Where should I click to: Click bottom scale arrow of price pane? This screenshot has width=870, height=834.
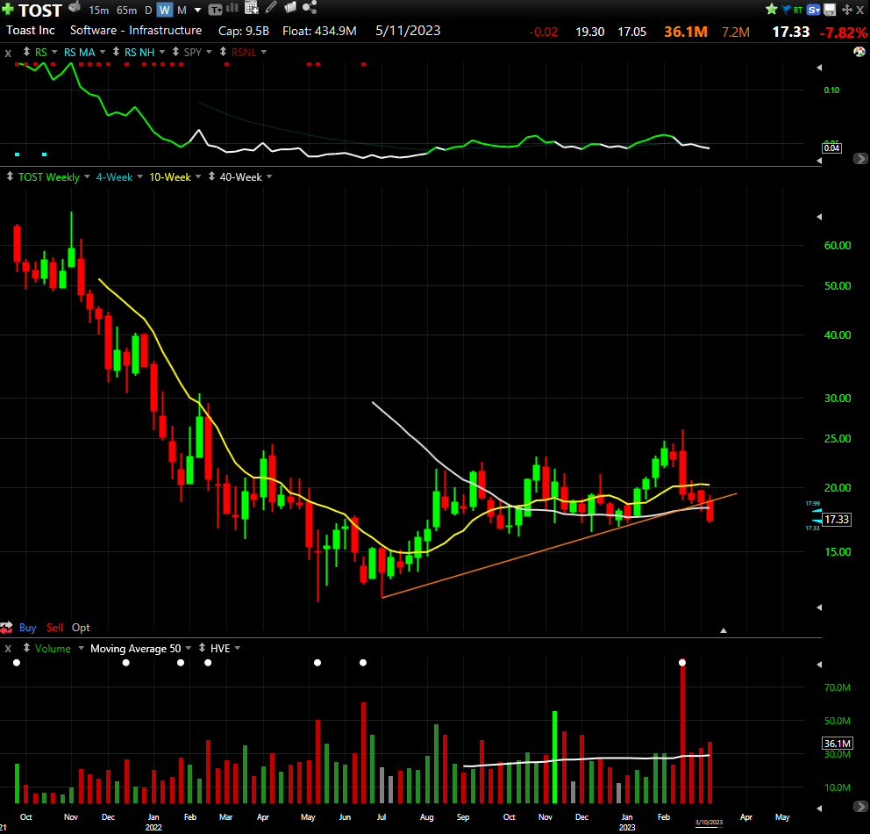click(x=819, y=608)
